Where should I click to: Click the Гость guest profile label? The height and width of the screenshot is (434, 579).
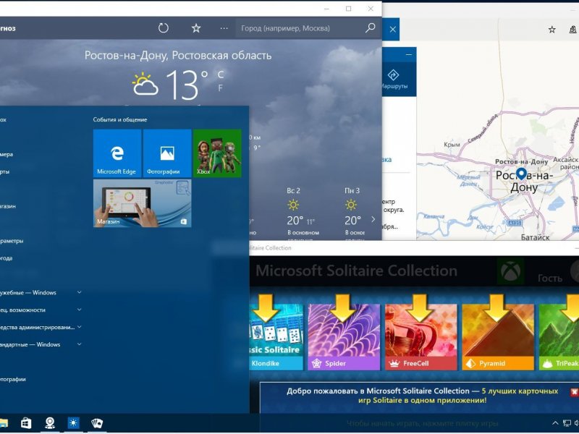(550, 278)
